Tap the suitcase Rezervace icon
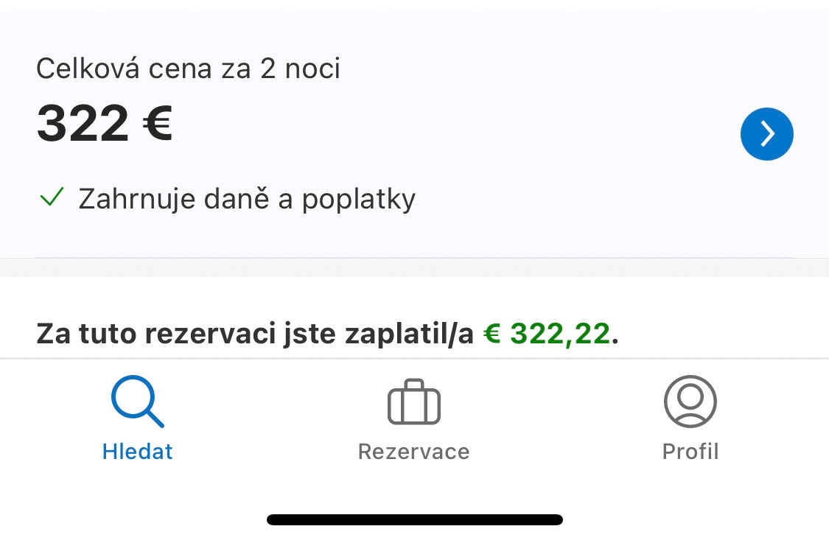The image size is (829, 543). click(x=413, y=402)
